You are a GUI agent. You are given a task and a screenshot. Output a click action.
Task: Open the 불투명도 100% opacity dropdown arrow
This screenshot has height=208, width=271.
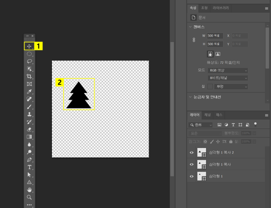coord(254,133)
